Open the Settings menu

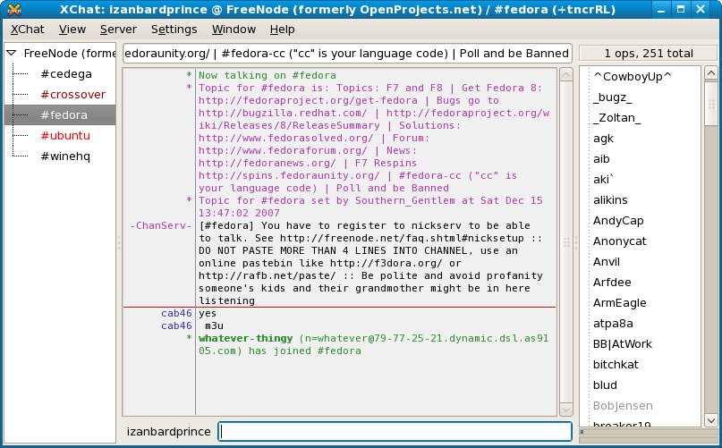click(174, 30)
